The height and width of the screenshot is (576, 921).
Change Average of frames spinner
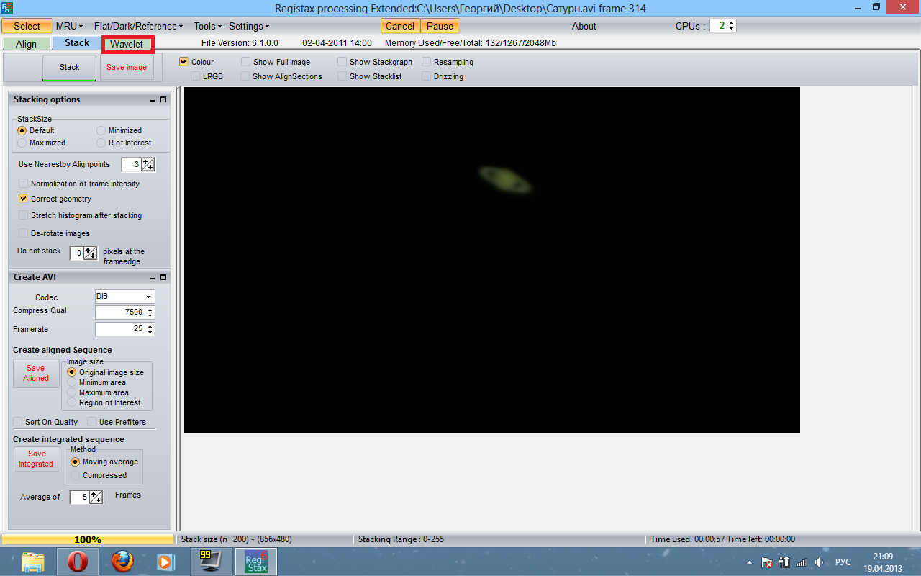[96, 497]
